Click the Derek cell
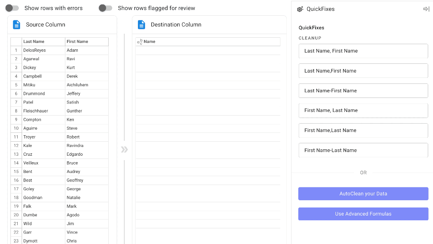The width and height of the screenshot is (433, 244). point(87,76)
